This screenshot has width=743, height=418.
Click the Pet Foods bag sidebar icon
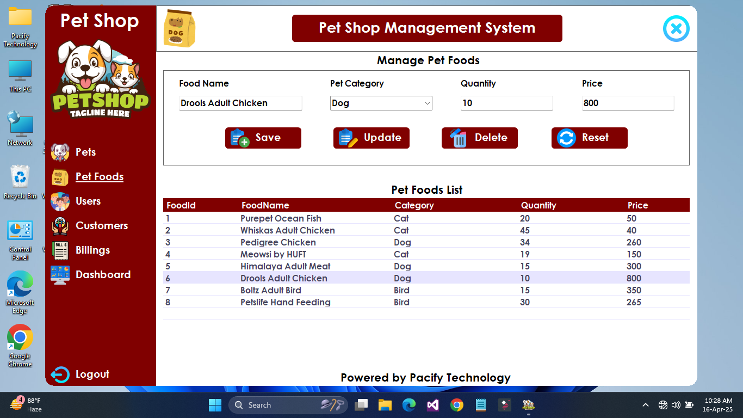click(x=60, y=177)
